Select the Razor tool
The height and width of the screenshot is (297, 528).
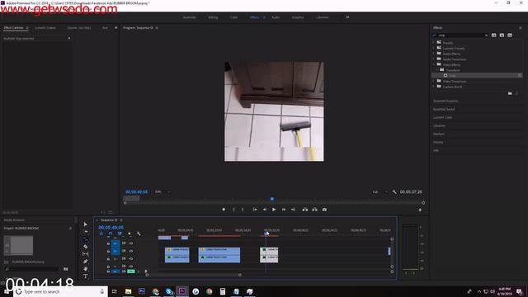pos(86,247)
